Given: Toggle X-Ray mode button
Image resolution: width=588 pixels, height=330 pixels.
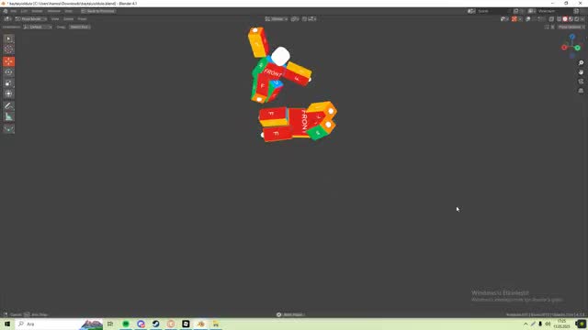Looking at the screenshot, I should [x=551, y=18].
